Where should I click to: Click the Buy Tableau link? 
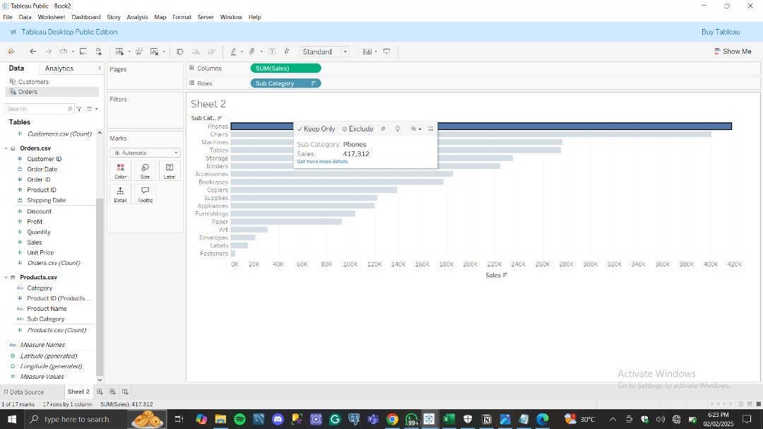pyautogui.click(x=721, y=32)
